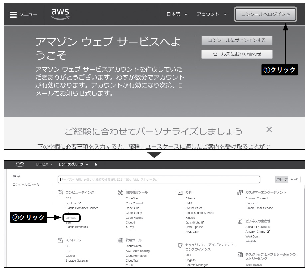Open the CloudFormation link
Viewport: 308px width, 269px height.
136,256
